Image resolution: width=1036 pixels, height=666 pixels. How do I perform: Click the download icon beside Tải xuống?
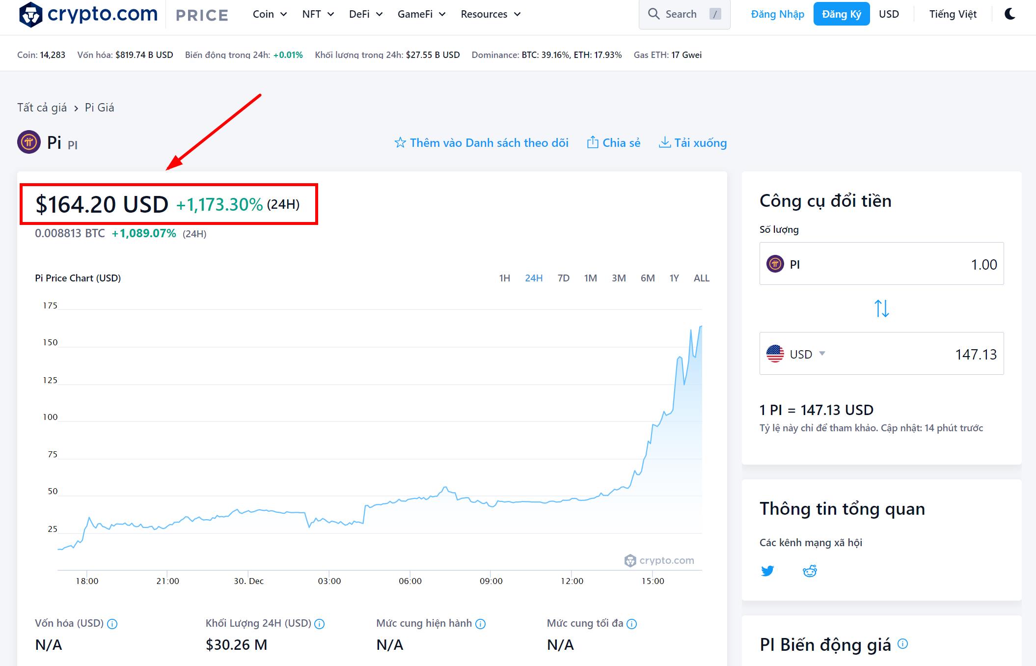point(665,142)
